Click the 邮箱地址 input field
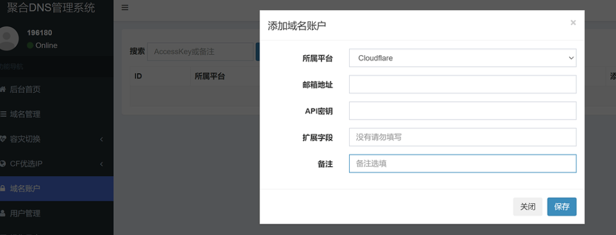Viewport: 616px width, 235px height. pyautogui.click(x=462, y=84)
